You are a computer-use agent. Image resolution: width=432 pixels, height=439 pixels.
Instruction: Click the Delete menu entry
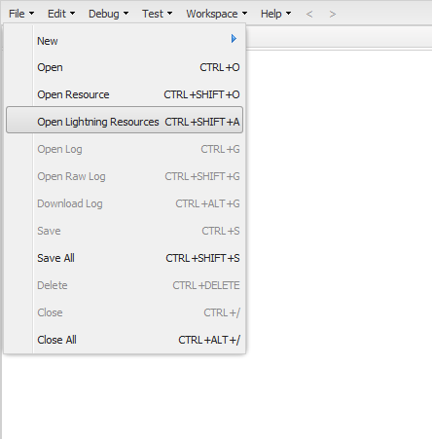tap(125, 285)
